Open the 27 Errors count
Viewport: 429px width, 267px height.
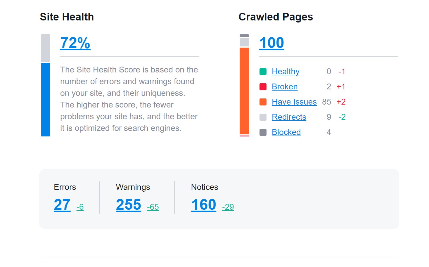click(62, 205)
